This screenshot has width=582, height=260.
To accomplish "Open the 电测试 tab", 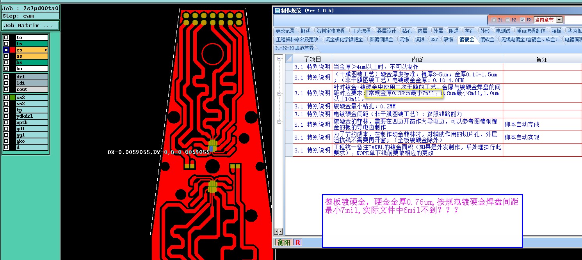I will click(x=502, y=31).
